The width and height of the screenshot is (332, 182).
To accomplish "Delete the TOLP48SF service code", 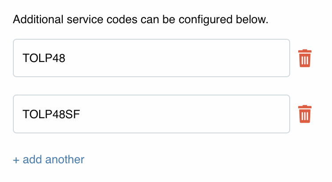I will [305, 114].
